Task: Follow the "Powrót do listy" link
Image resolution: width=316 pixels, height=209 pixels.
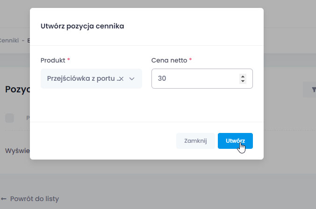Action: pyautogui.click(x=34, y=199)
